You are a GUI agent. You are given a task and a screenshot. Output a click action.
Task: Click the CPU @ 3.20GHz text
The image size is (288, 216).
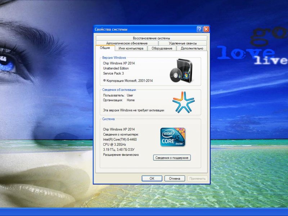pyautogui.click(x=114, y=144)
